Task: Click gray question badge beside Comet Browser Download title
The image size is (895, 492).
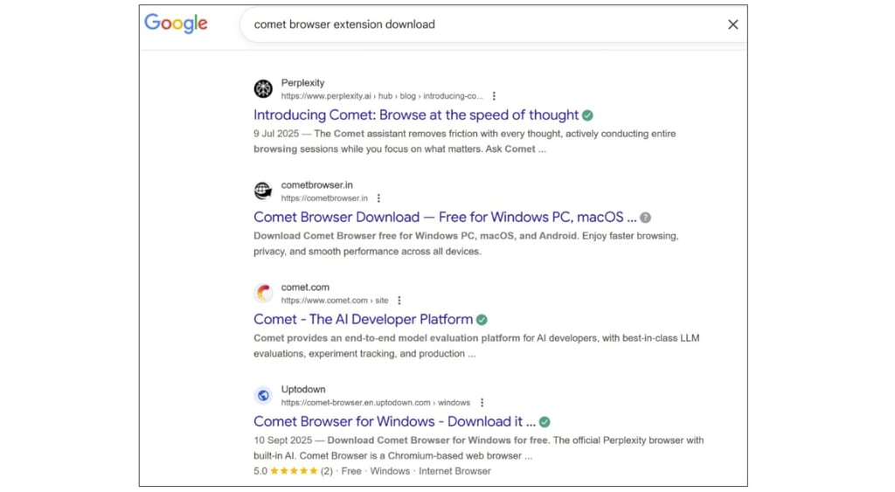Action: 645,218
